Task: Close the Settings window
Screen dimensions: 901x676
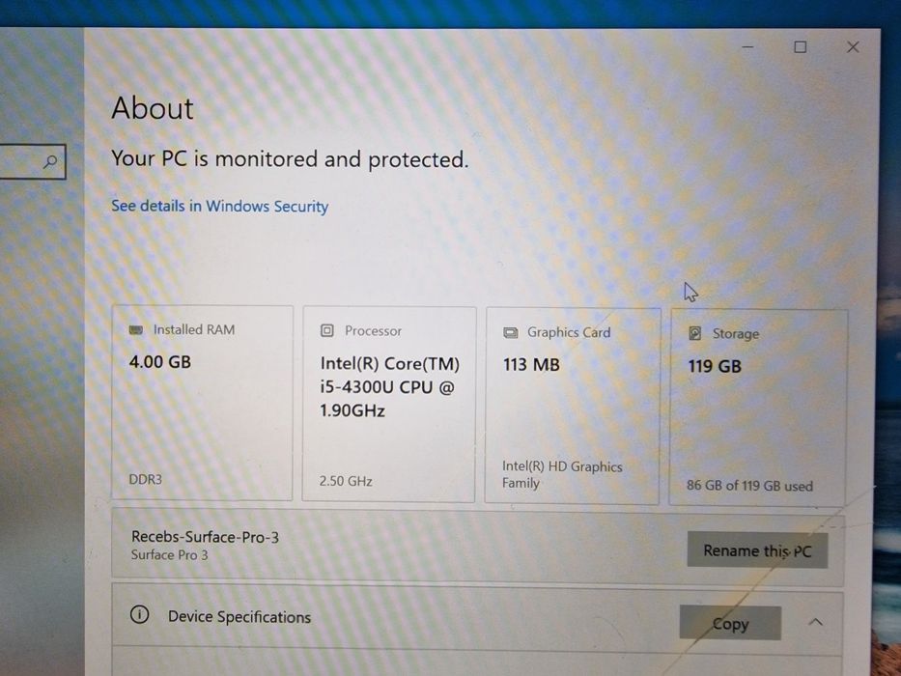Action: pos(853,47)
